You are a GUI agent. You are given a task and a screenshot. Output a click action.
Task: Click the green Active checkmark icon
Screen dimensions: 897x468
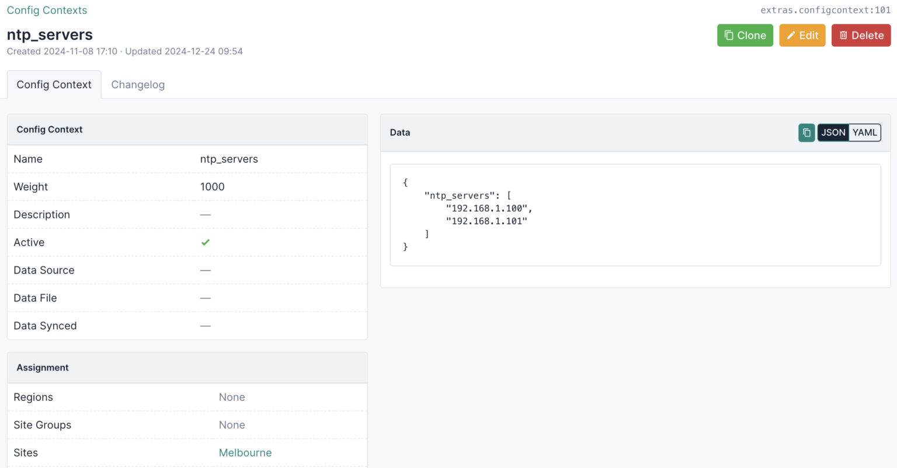[205, 242]
